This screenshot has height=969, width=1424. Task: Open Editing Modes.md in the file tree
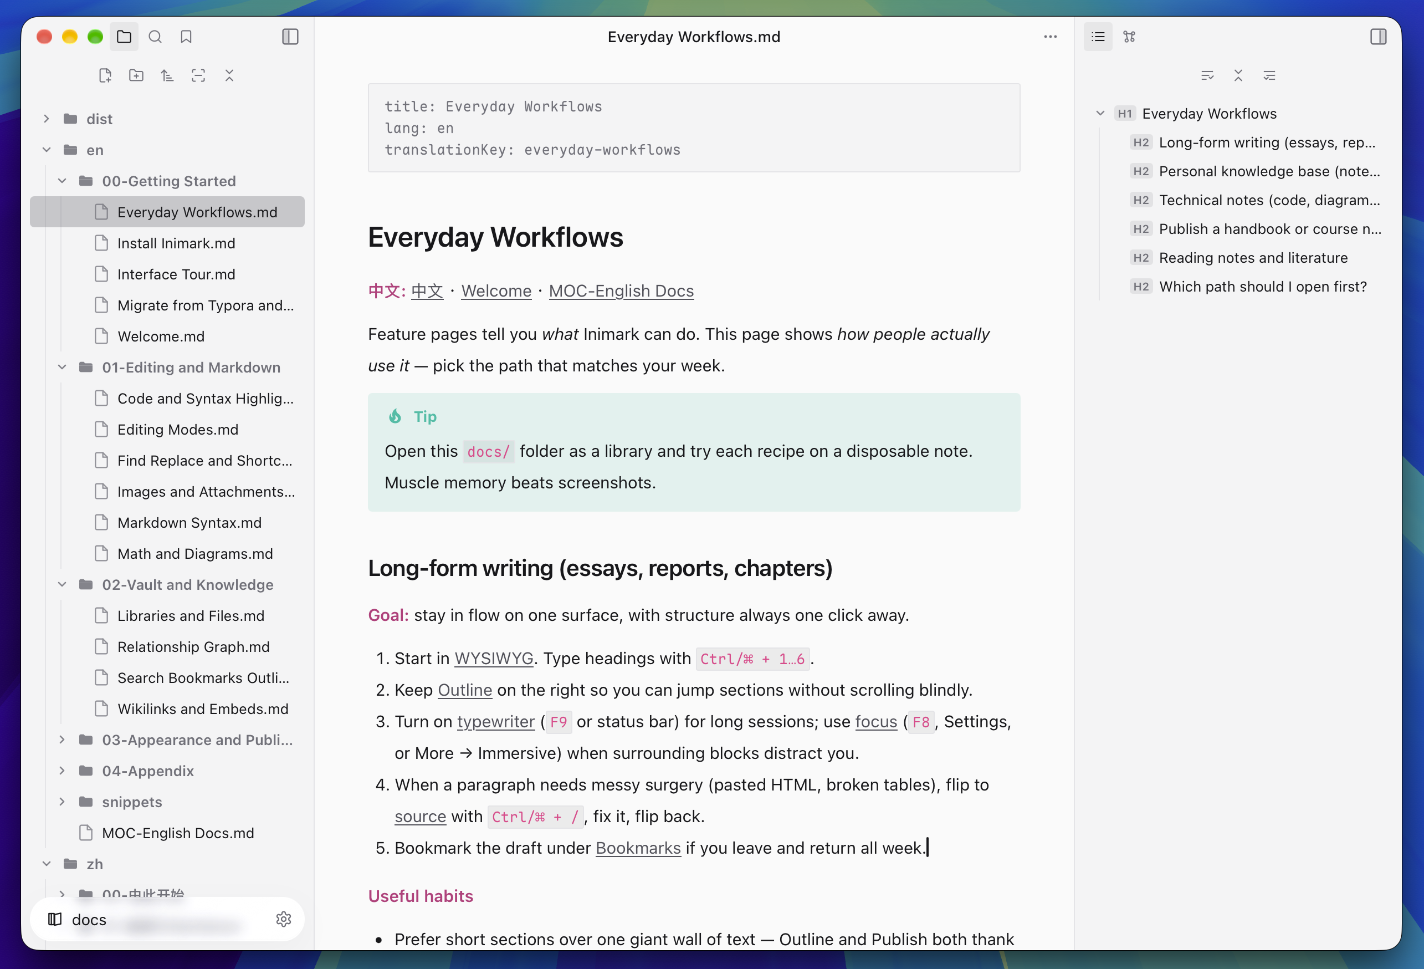pyautogui.click(x=167, y=429)
